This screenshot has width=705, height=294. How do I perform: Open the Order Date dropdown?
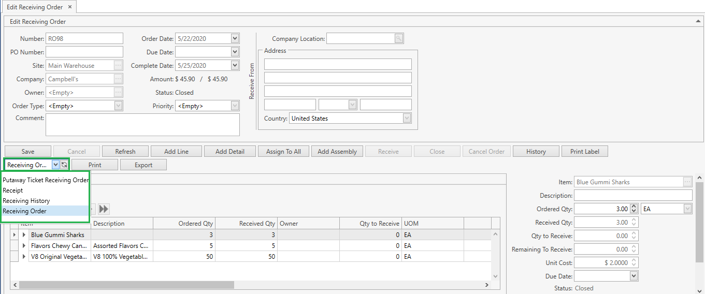point(235,38)
